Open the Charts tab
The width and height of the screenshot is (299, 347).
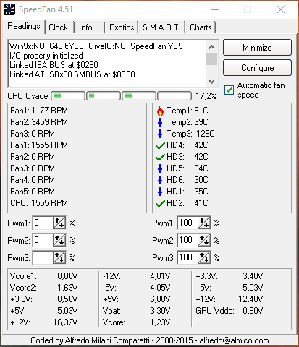(201, 27)
